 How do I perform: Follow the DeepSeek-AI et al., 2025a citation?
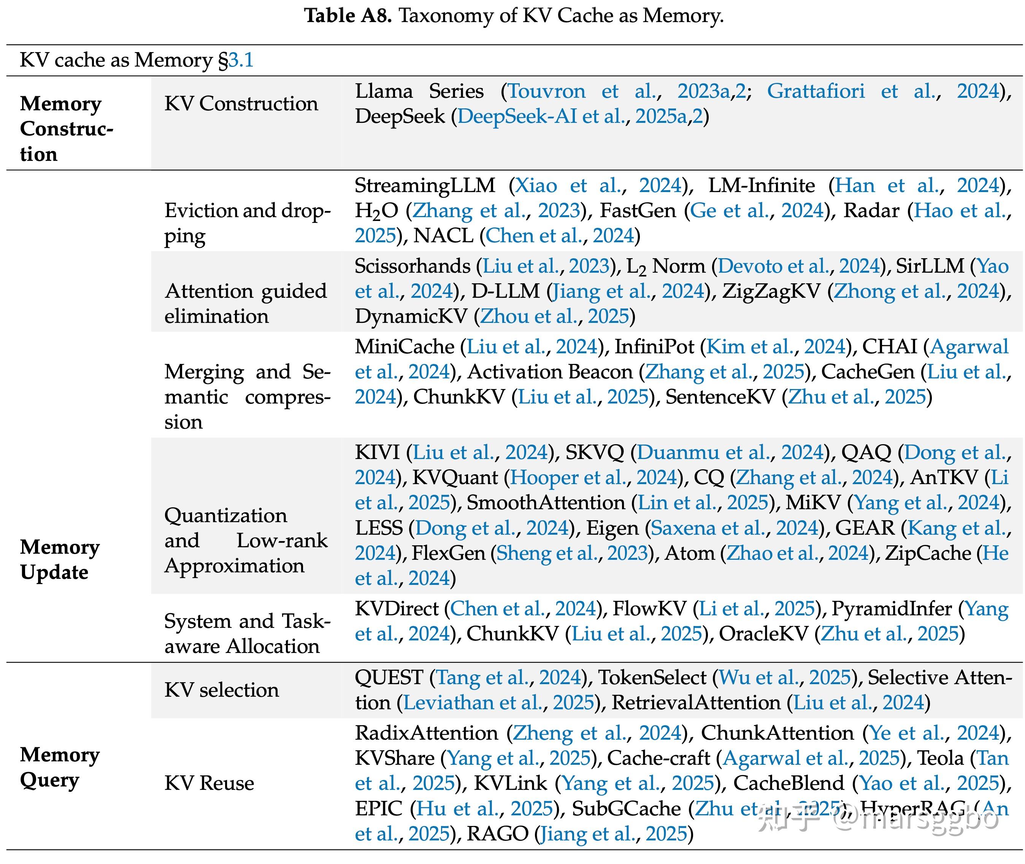[572, 117]
